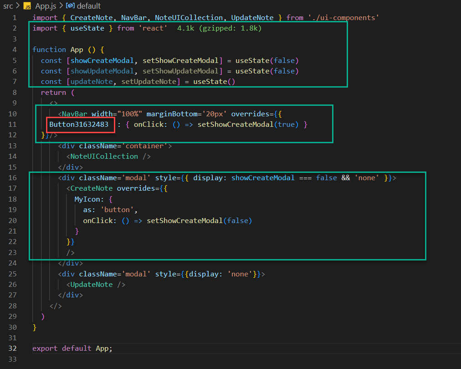Click 'function App' declaration
Image resolution: width=461 pixels, height=369 pixels.
click(57, 49)
